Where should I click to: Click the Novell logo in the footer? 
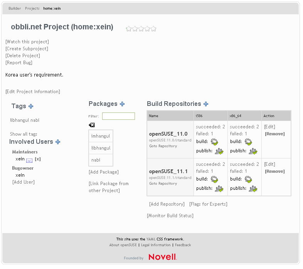(163, 257)
